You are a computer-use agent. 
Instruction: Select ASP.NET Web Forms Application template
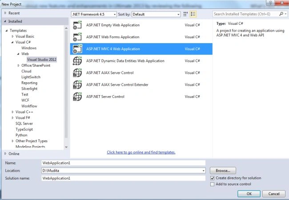coord(141,37)
